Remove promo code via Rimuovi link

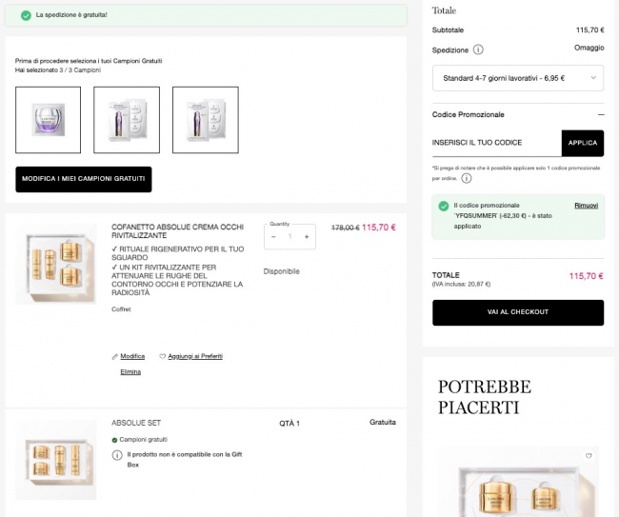586,206
